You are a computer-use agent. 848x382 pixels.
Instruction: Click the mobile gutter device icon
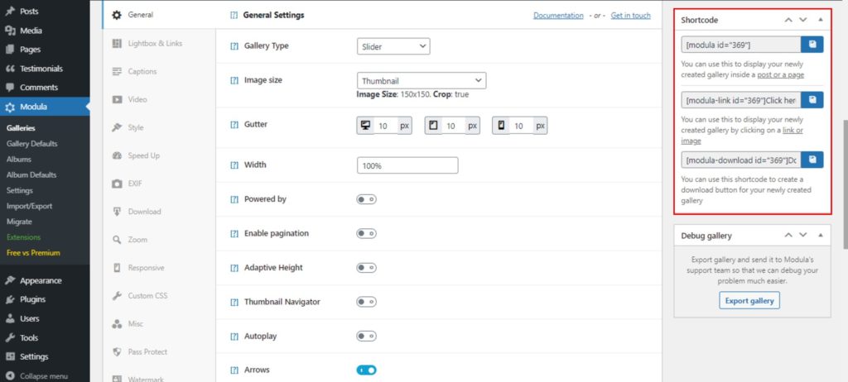[501, 126]
